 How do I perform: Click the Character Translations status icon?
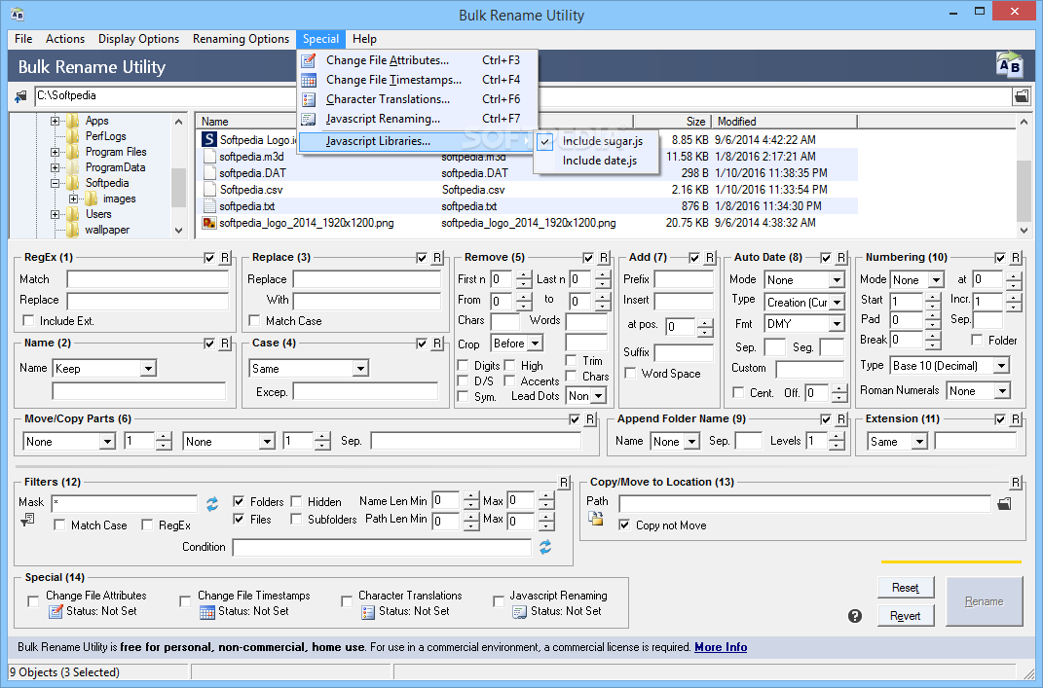[368, 611]
